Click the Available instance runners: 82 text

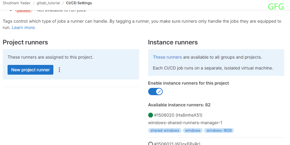point(179,105)
